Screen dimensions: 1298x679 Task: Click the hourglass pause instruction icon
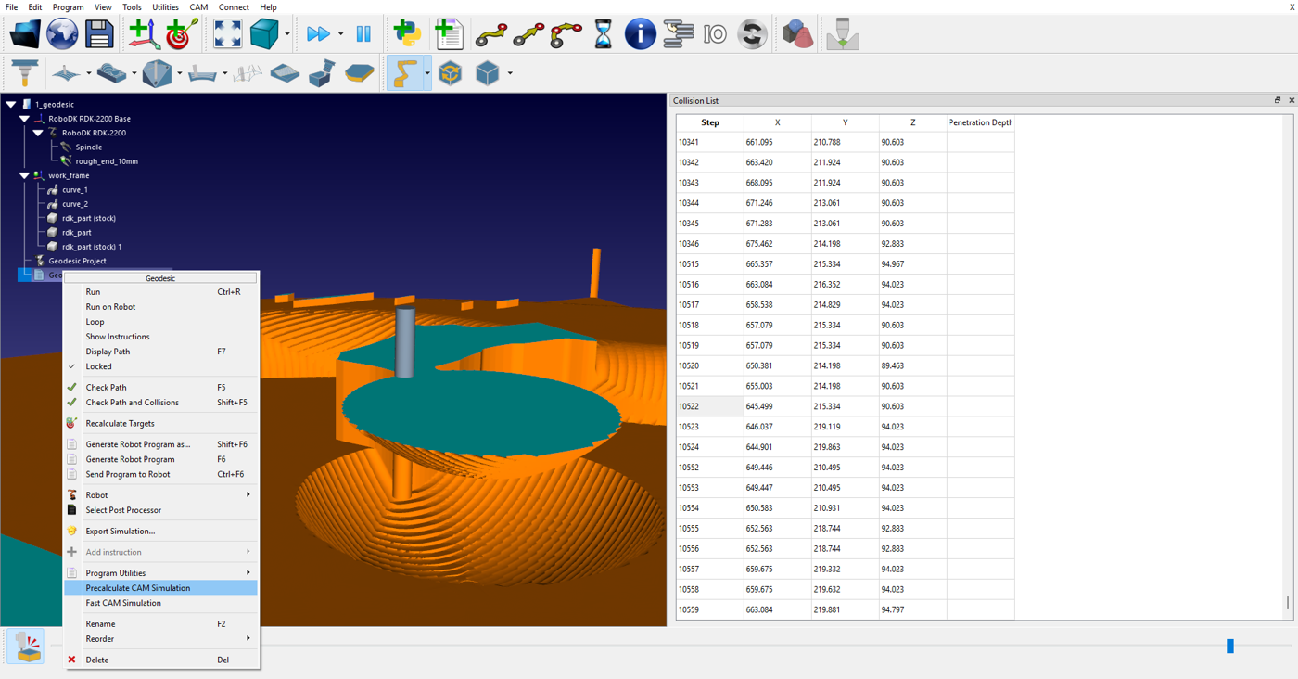tap(603, 34)
